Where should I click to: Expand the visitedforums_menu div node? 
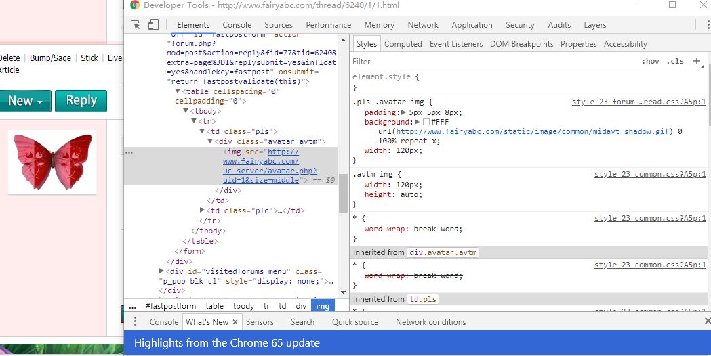[161, 271]
